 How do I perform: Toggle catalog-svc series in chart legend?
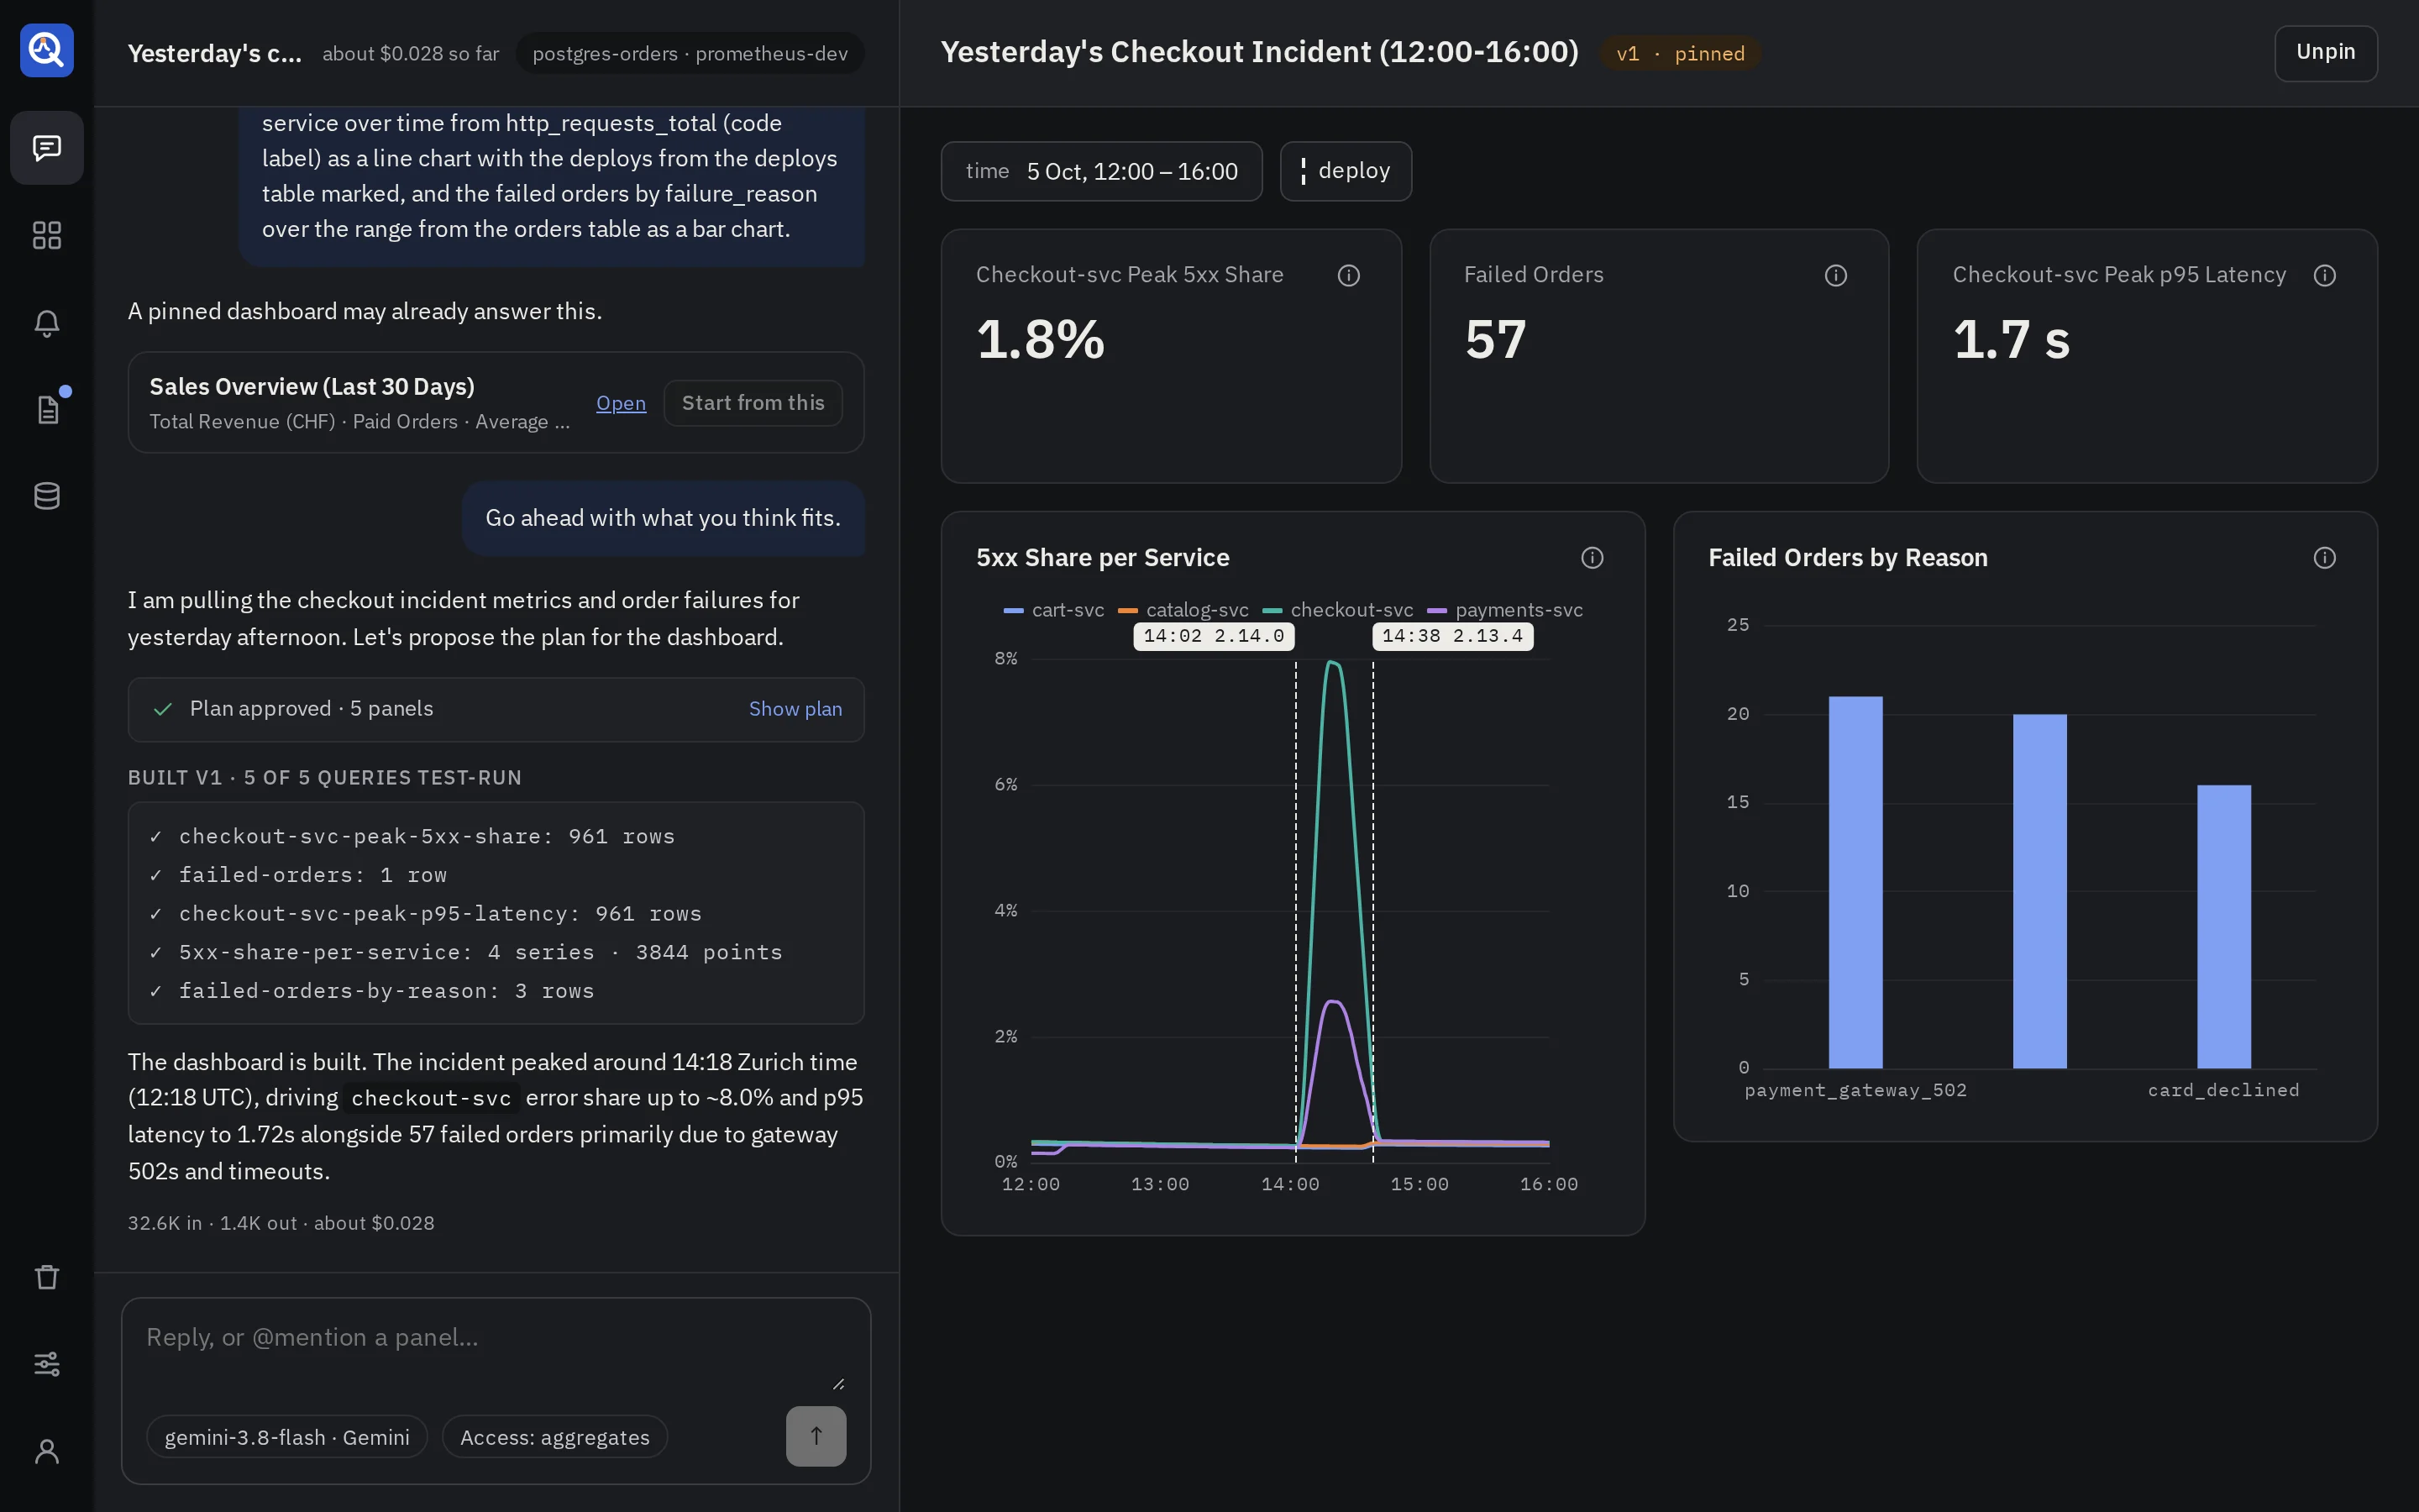click(1183, 610)
